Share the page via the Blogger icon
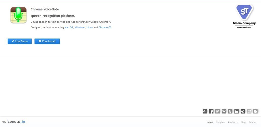The image size is (261, 127). point(255,111)
